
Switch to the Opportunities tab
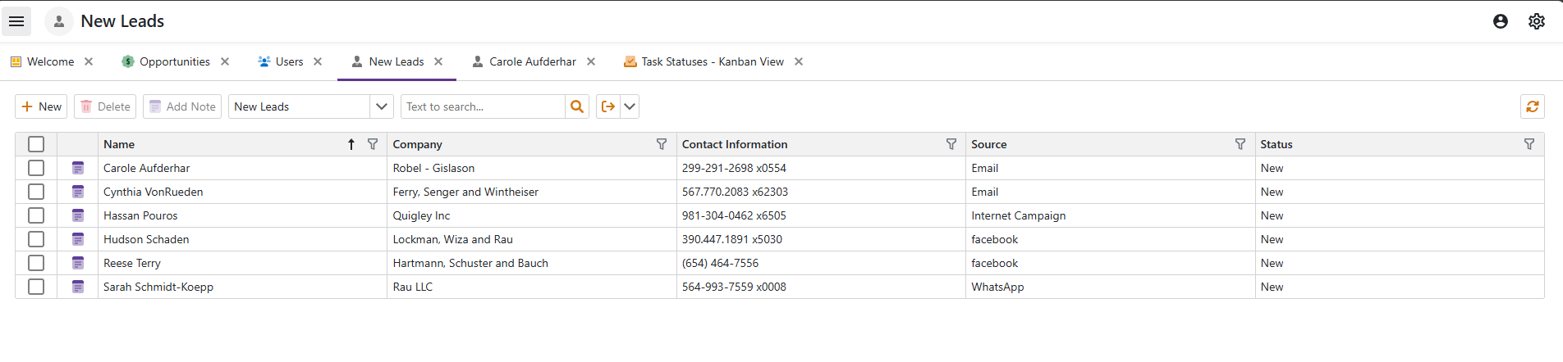point(175,61)
